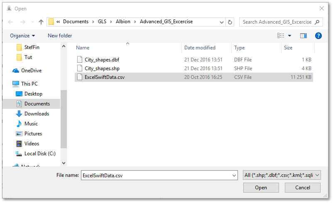
Task: Open the Organize menu
Action: click(22, 36)
